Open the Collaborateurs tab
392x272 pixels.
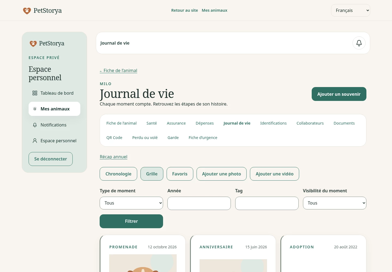310,123
